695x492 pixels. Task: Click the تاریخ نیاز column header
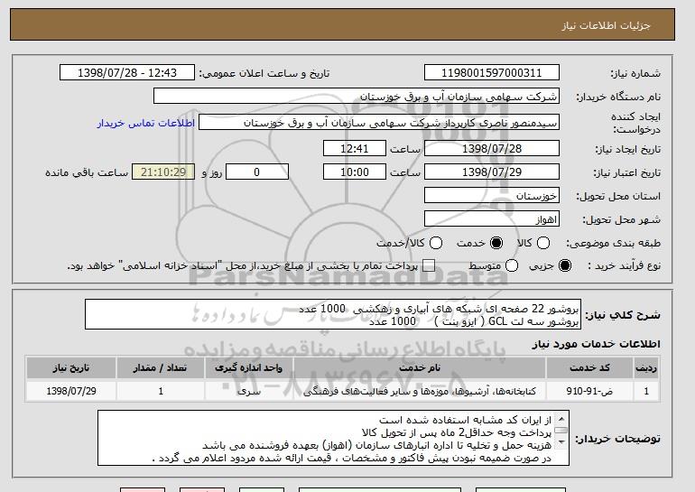tap(71, 368)
